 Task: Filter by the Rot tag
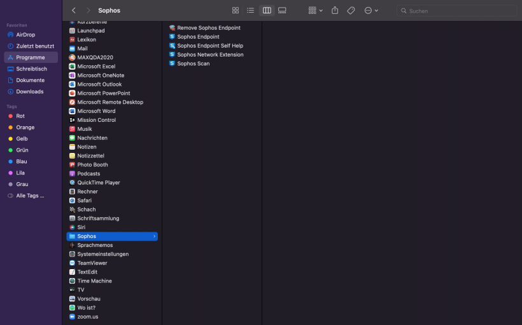[20, 116]
